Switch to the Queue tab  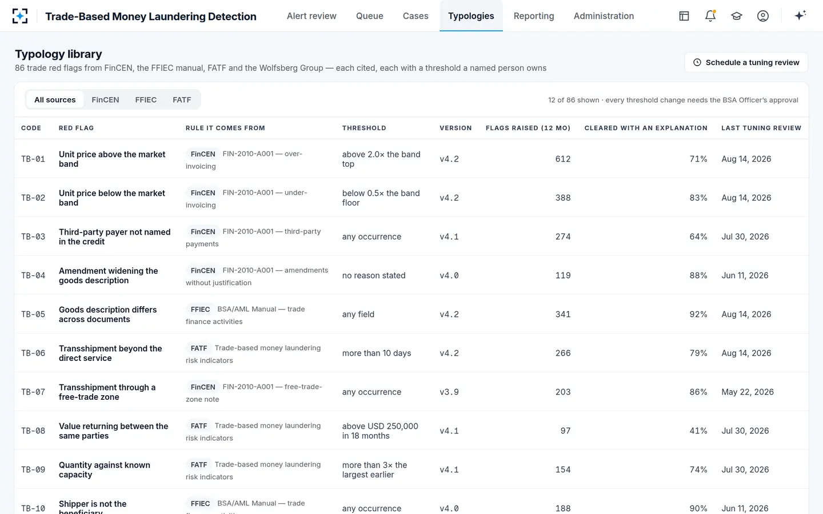[370, 16]
